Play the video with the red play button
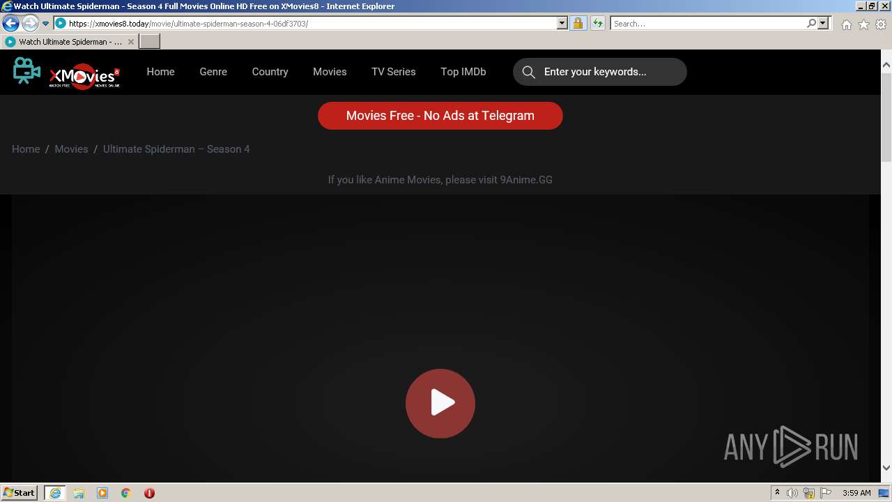 point(440,404)
